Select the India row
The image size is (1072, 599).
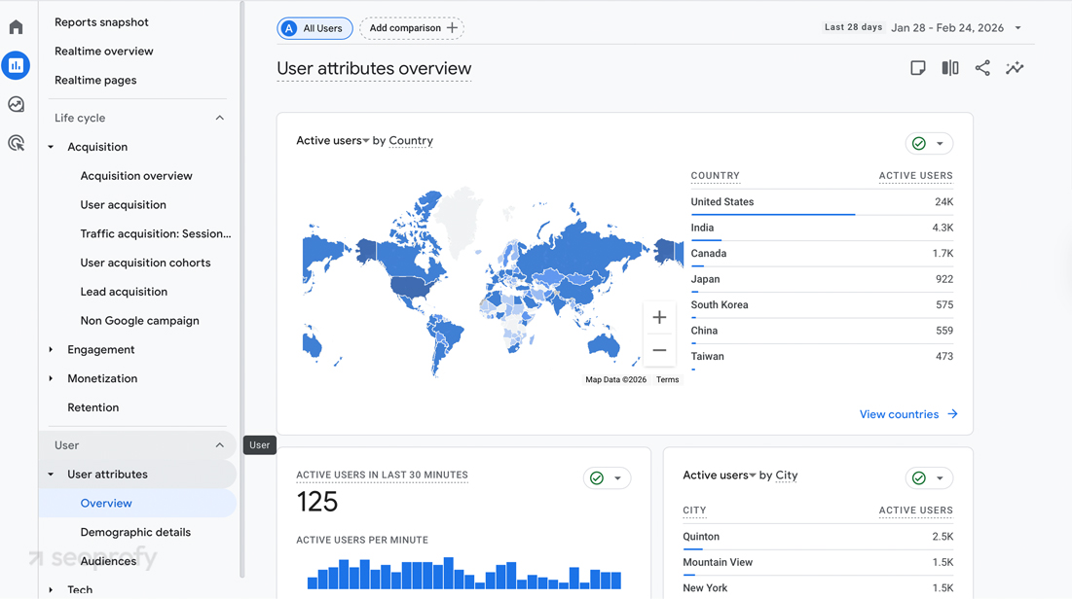(822, 229)
